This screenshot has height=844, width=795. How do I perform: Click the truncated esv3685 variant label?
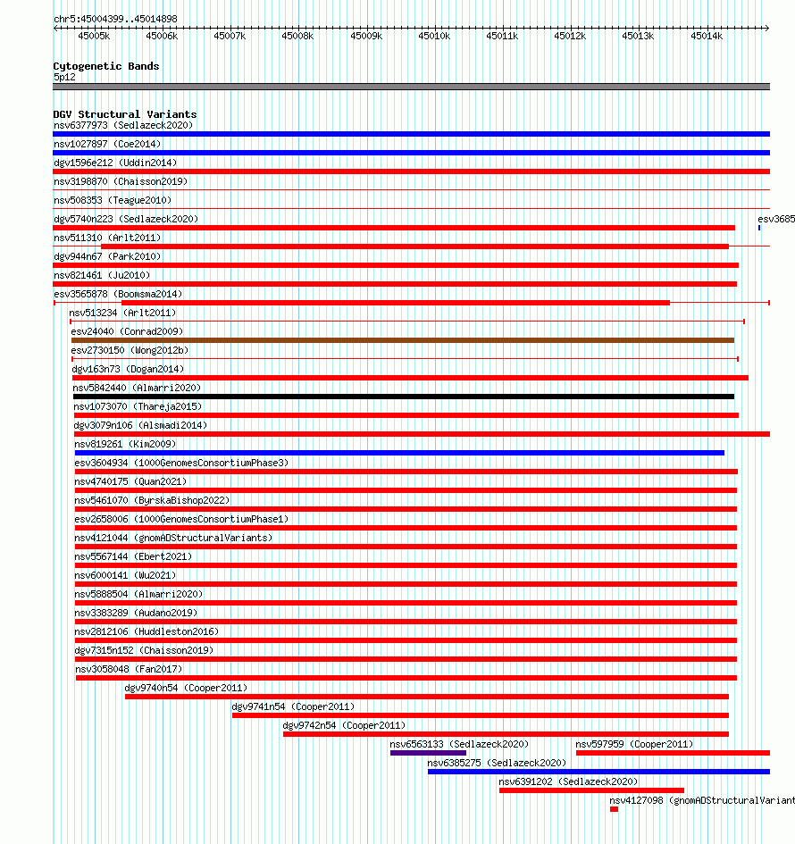(x=776, y=219)
